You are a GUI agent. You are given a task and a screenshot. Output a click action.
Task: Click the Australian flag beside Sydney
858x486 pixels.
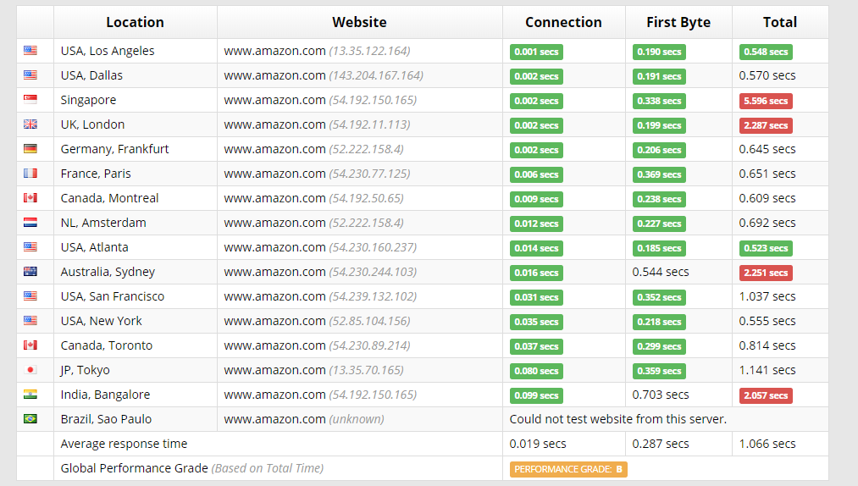30,272
